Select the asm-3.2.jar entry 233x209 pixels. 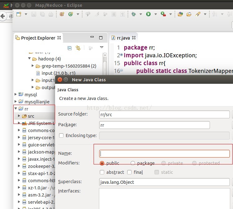click(x=39, y=195)
